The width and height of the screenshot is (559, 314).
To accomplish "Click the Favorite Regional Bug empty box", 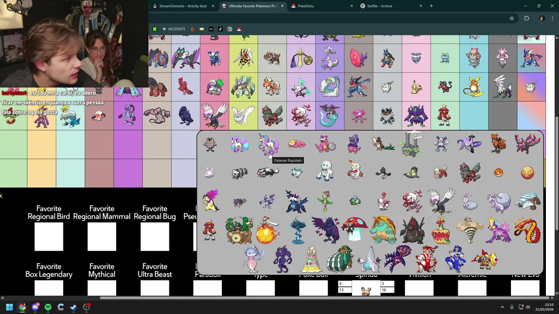I will [155, 237].
